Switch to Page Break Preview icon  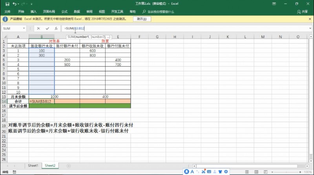(x=266, y=172)
